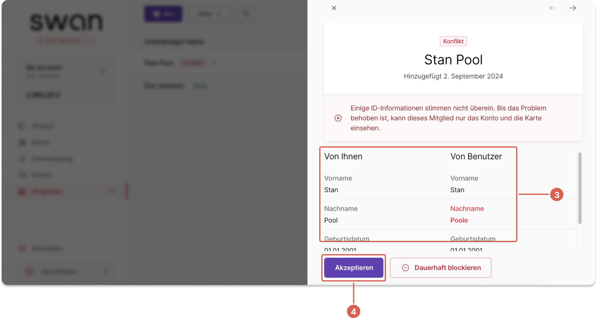Click the Neu button
The width and height of the screenshot is (597, 318).
tap(163, 14)
